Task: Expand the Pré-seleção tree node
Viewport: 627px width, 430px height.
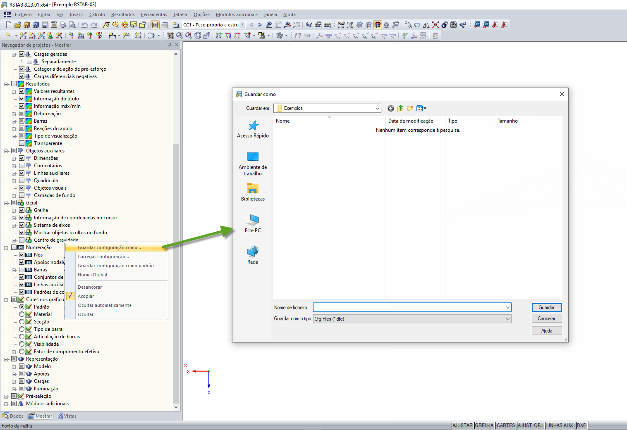Action: click(6, 396)
